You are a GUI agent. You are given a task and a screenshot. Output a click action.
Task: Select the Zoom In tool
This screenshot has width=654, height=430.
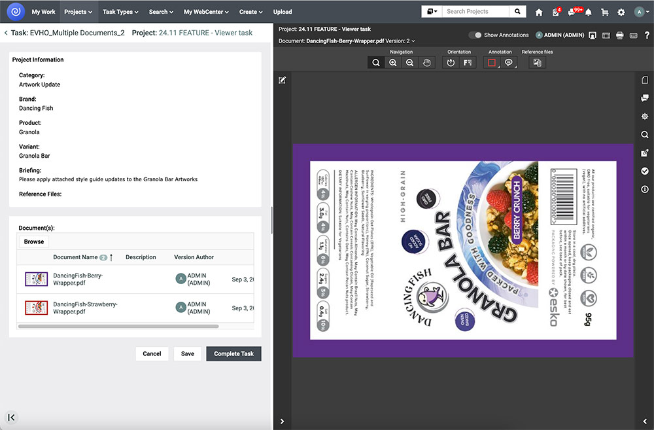[x=393, y=63]
